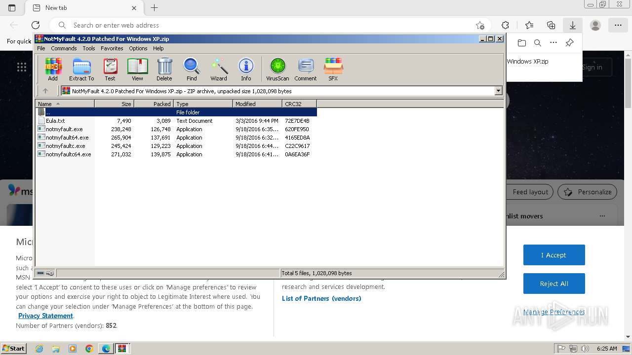Sort file list by Size column

coord(114,104)
